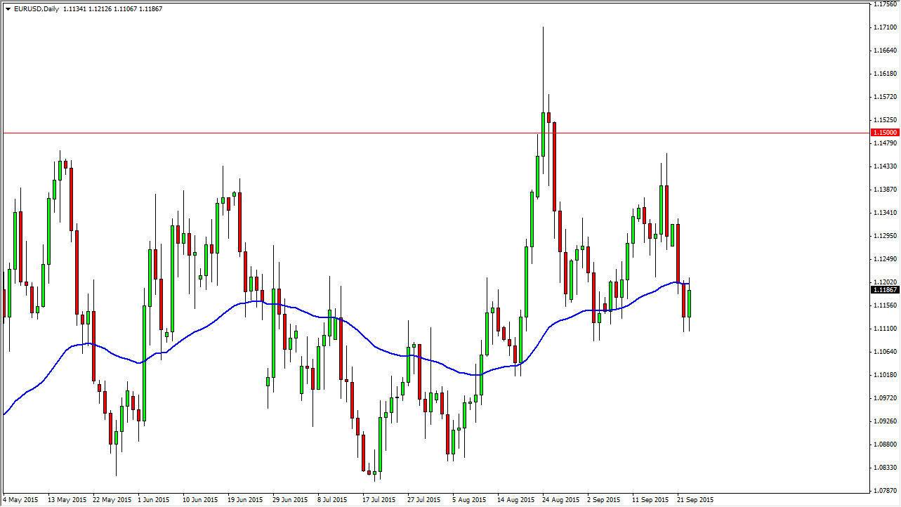This screenshot has width=901, height=507.
Task: Click the 1.07870 price axis label
Action: point(886,491)
